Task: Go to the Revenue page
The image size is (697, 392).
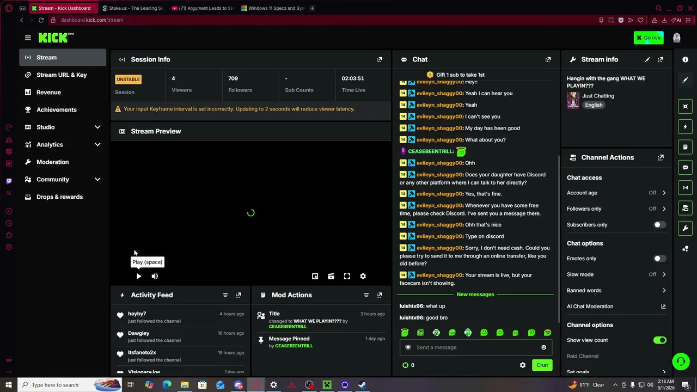Action: (63, 92)
